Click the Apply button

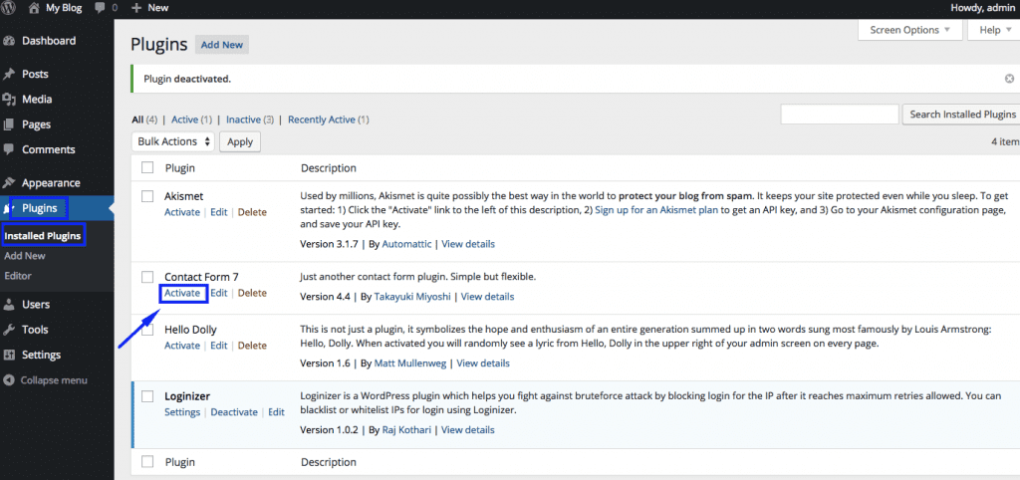240,141
